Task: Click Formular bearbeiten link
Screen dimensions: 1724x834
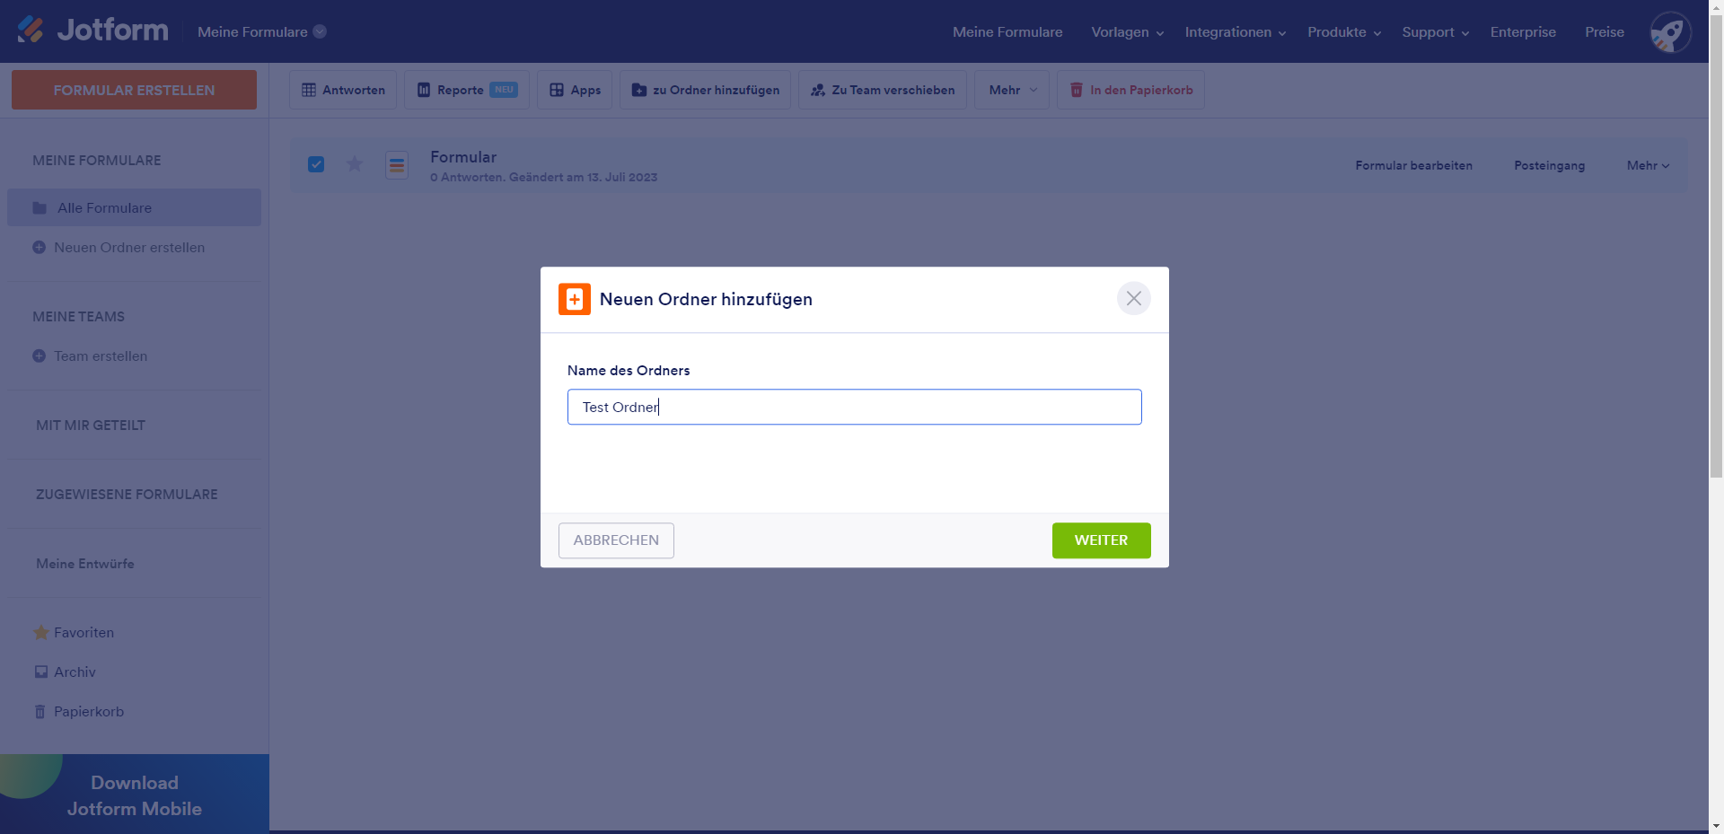Action: coord(1413,165)
